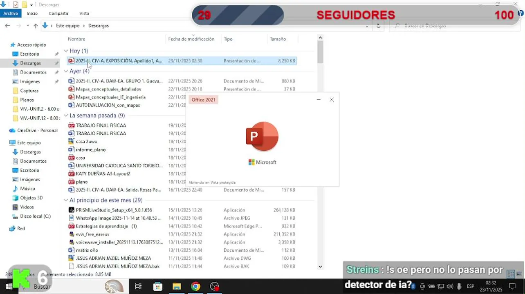Switch to the Vista ribbon tab
This screenshot has height=294, width=525.
coord(84,13)
